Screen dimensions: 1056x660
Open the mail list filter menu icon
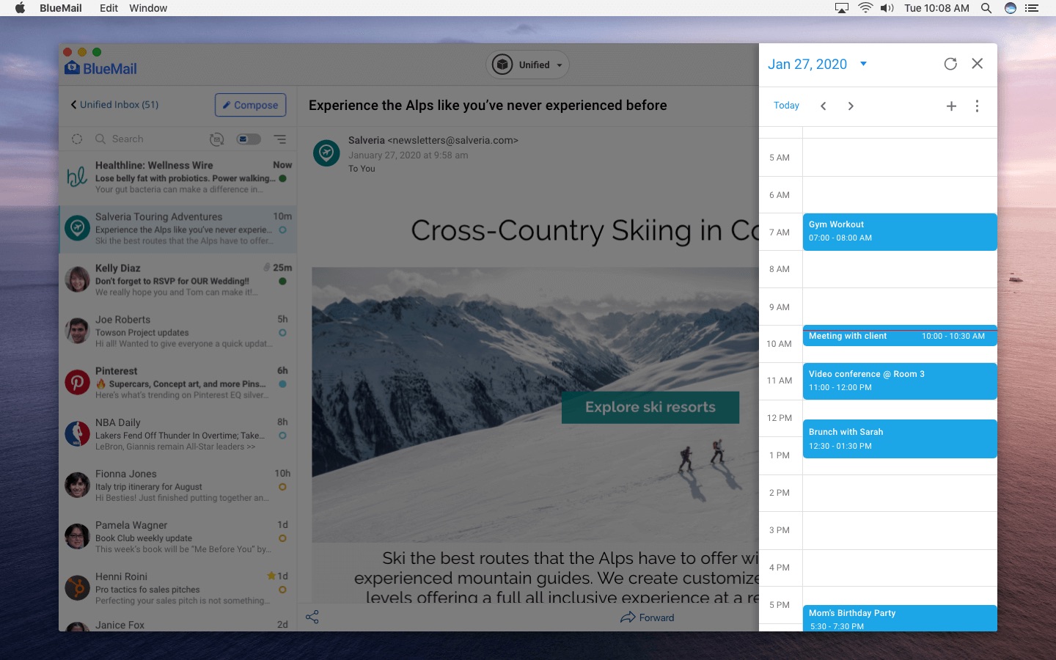(x=280, y=139)
